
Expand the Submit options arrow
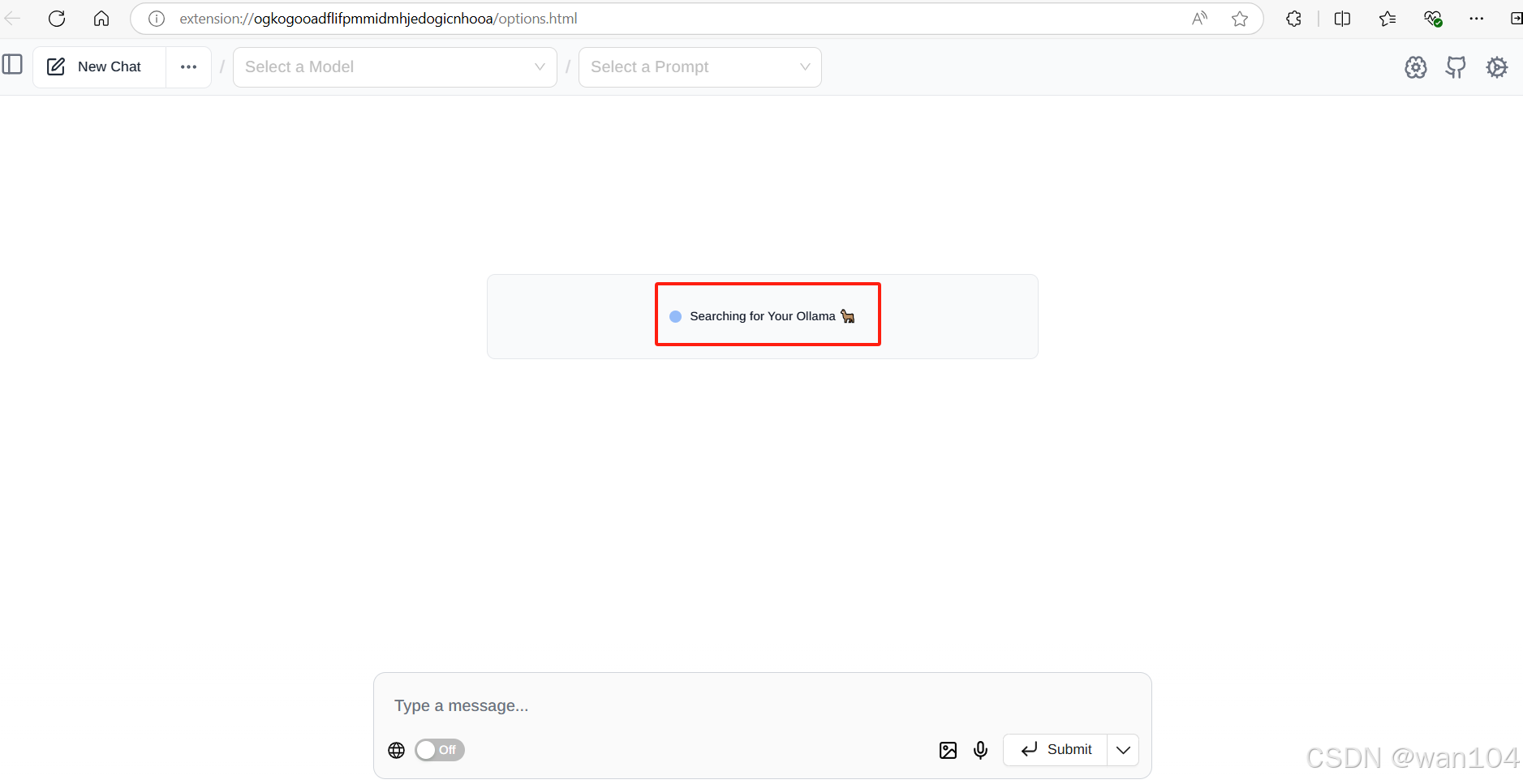click(x=1124, y=750)
